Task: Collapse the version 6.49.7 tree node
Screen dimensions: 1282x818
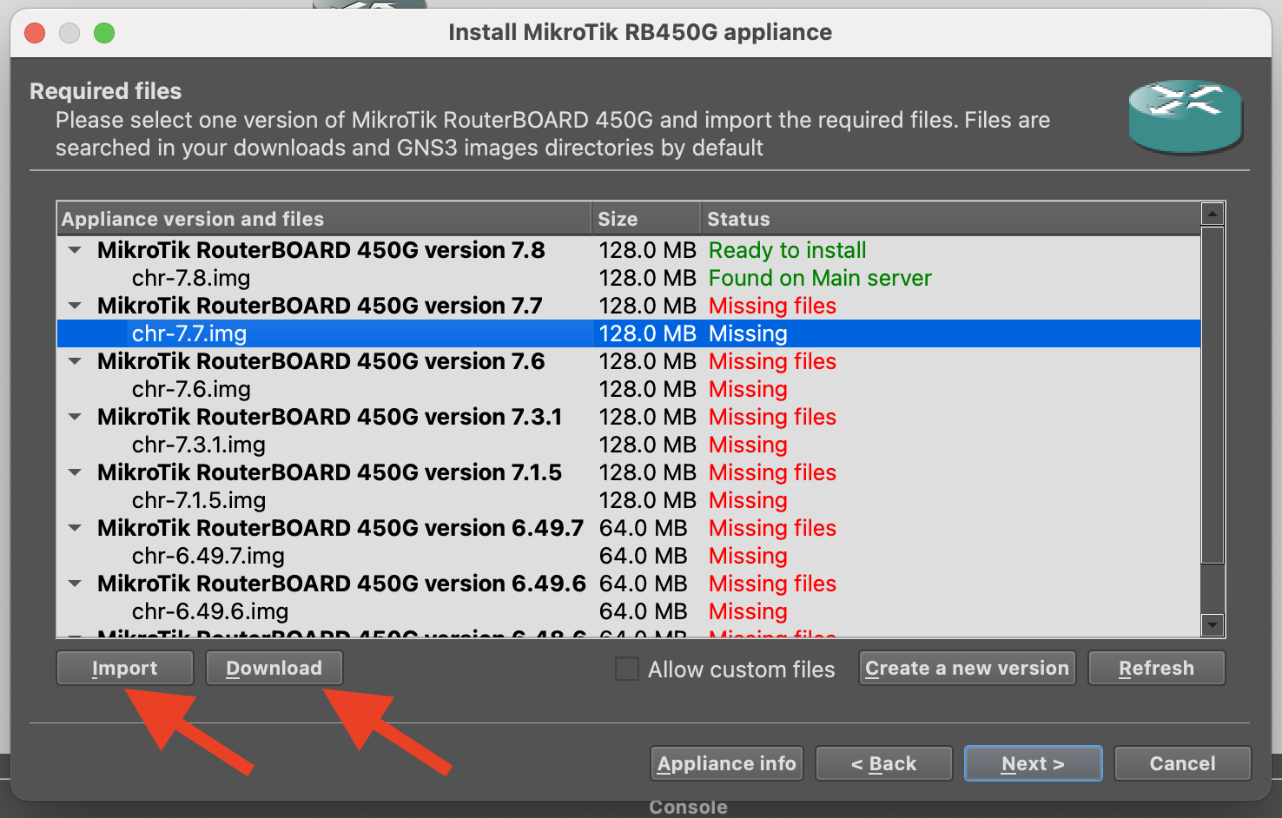Action: 76,528
